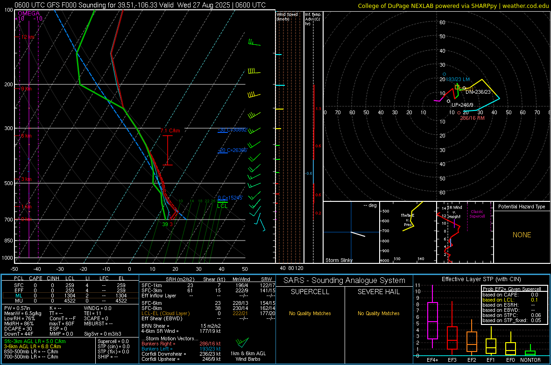Screen dimensions: 551x365
Task: Click the STP (cin) = 0.0 value
Action: (x=113, y=346)
